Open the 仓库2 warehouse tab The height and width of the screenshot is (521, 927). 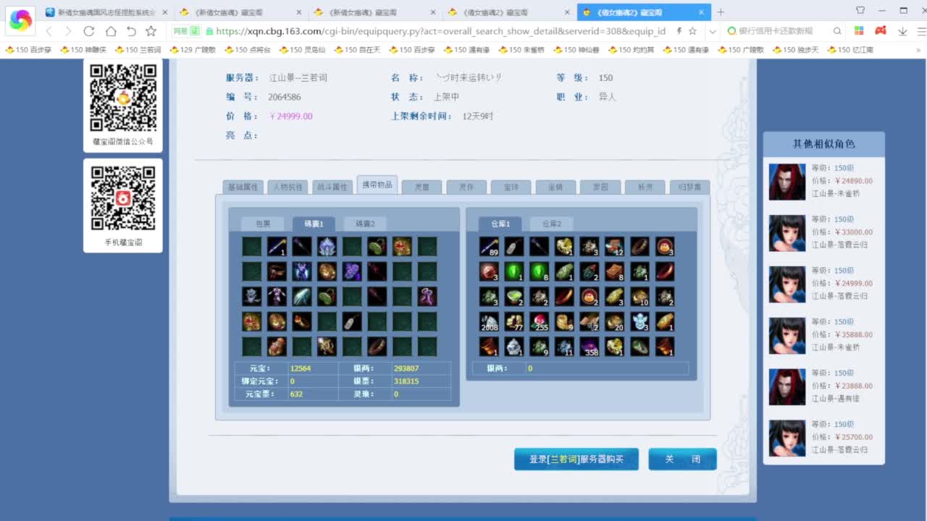[551, 224]
